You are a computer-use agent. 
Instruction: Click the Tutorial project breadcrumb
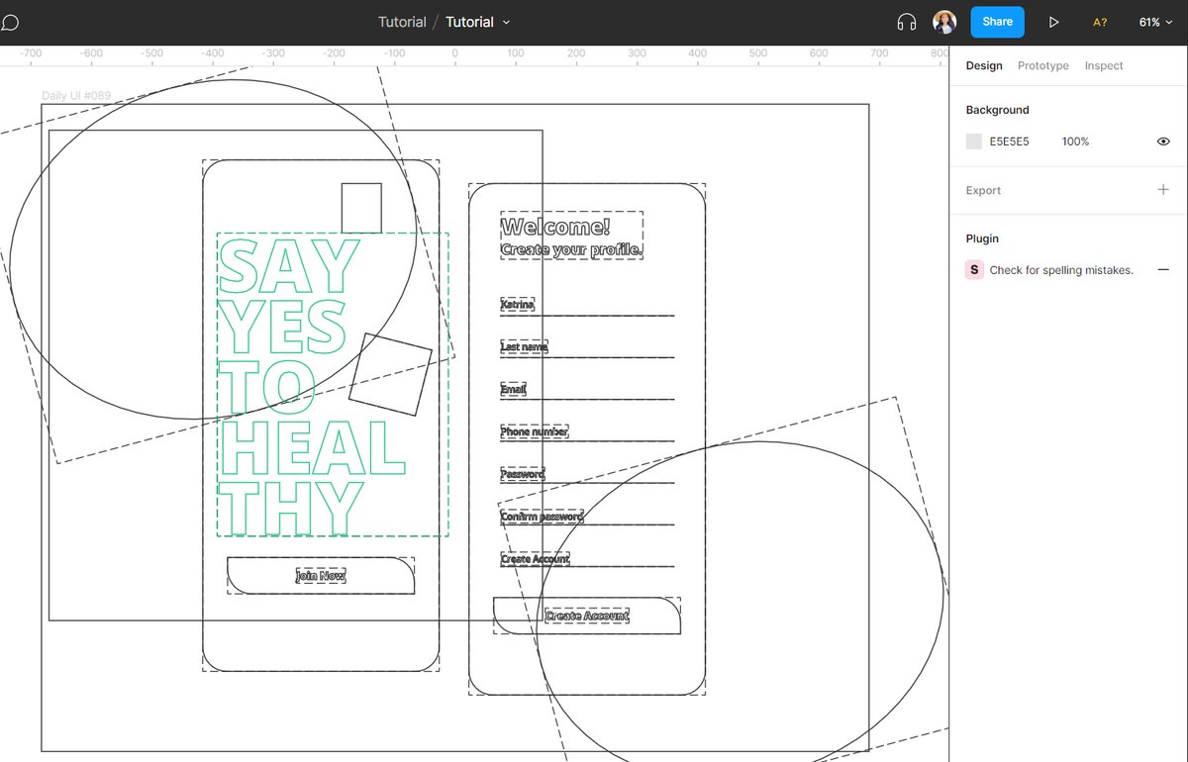[402, 22]
